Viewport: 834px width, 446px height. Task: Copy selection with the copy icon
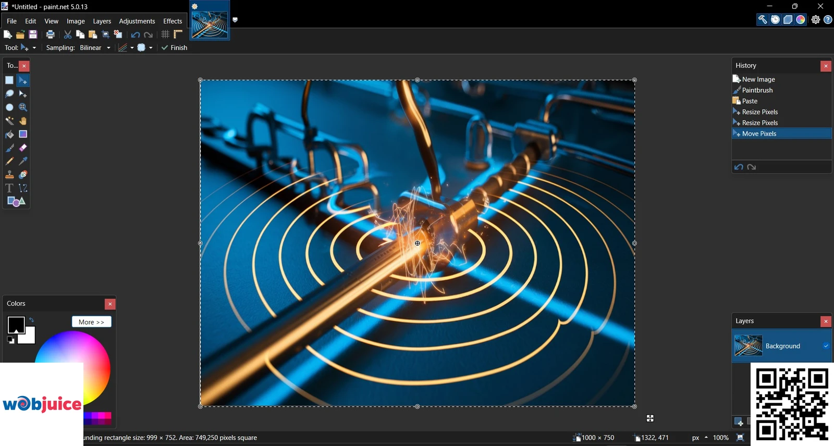pyautogui.click(x=80, y=34)
